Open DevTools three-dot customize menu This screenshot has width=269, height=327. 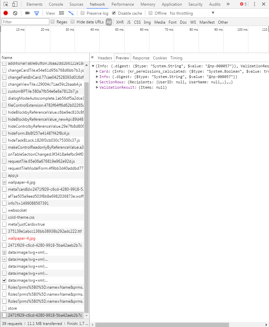(x=255, y=4)
